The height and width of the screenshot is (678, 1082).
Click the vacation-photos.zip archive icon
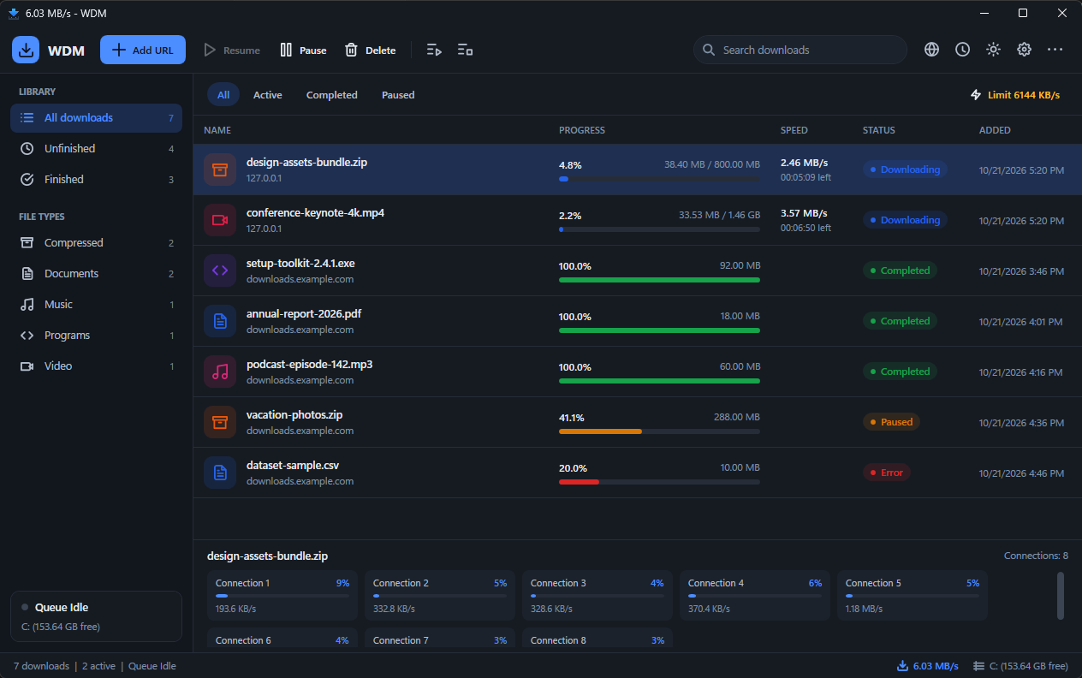click(220, 422)
